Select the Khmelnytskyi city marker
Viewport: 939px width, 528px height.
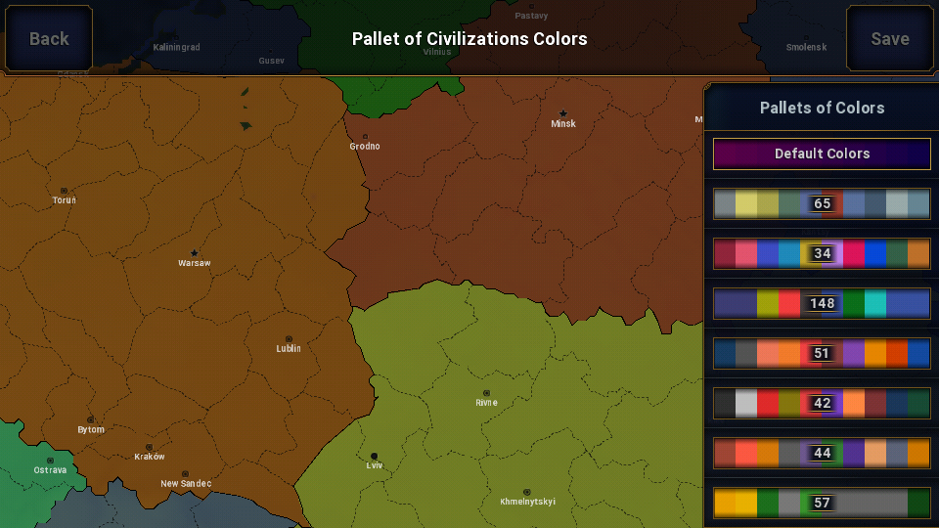527,492
